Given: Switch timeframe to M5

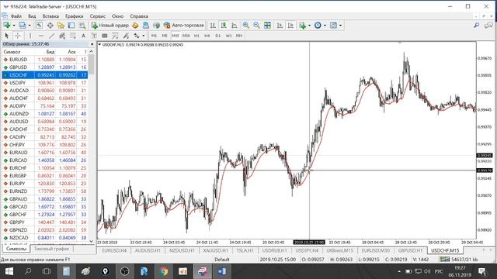Looking at the screenshot, I should pyautogui.click(x=165, y=36).
